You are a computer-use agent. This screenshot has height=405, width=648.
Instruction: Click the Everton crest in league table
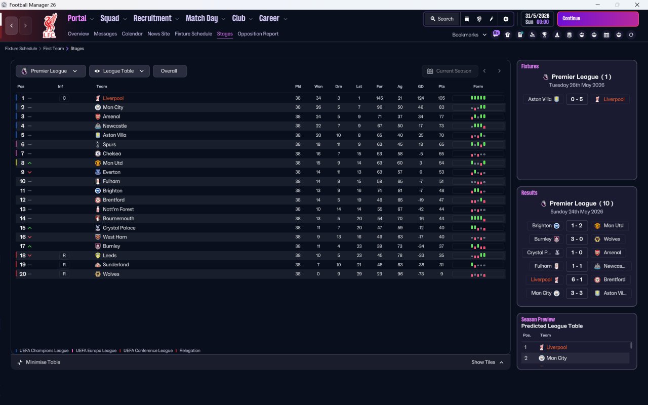click(98, 172)
